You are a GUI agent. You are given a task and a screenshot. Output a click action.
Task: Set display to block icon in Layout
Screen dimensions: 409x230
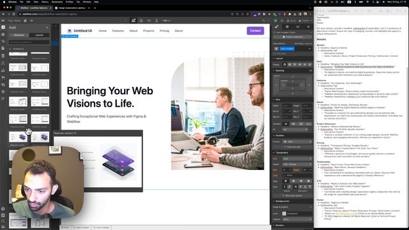pyautogui.click(x=285, y=65)
